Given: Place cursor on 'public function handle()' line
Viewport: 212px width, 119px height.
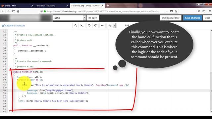Looking at the screenshot, I should 28,72.
